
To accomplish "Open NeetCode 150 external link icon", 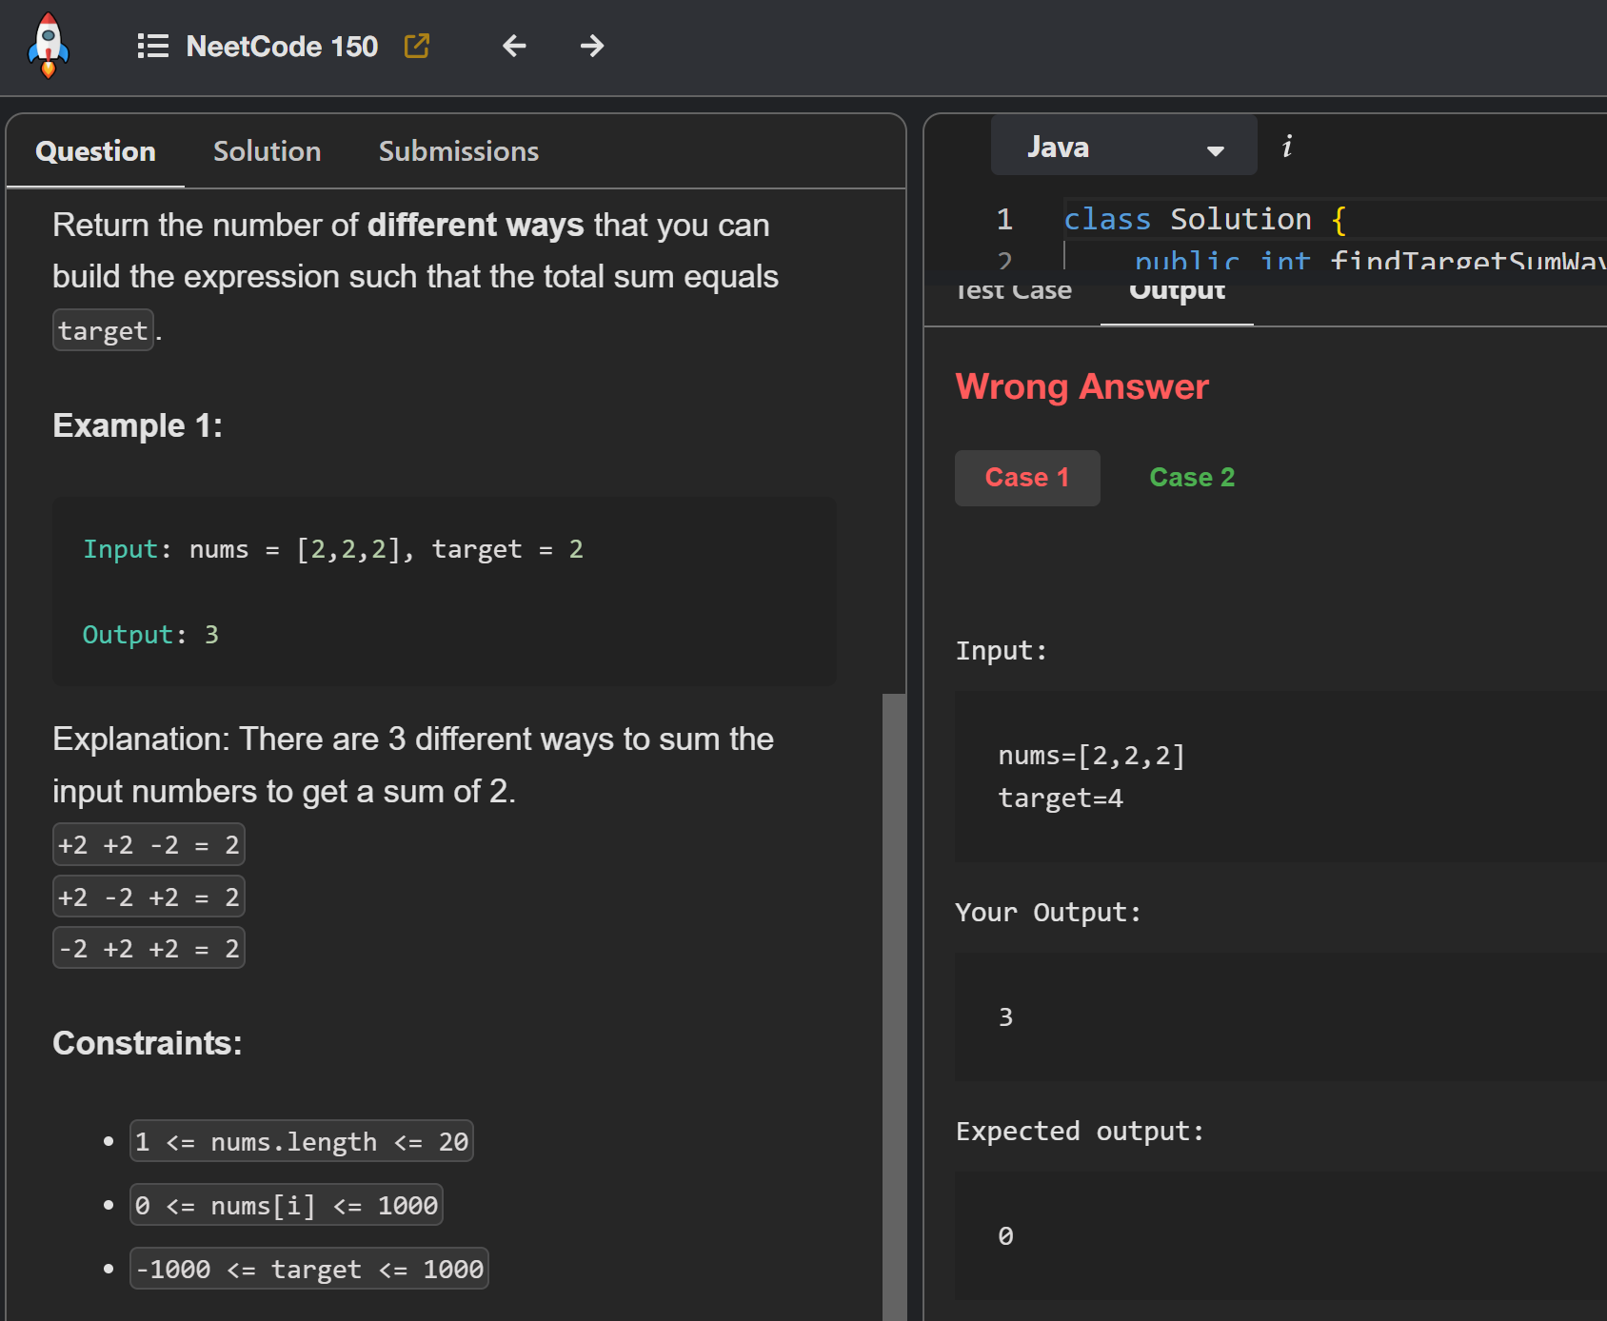I will [x=417, y=46].
